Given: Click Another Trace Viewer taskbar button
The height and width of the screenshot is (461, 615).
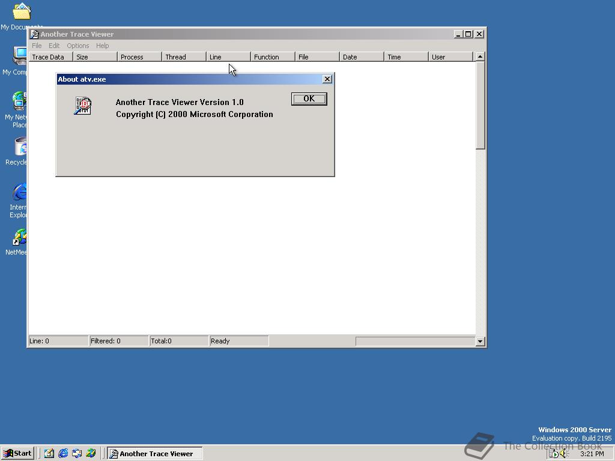Looking at the screenshot, I should [x=155, y=454].
